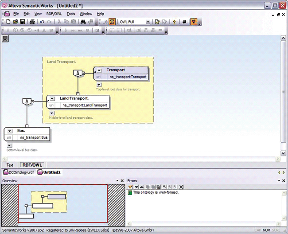Image resolution: width=288 pixels, height=234 pixels.
Task: Click the ns_transport:Bus URI field
Action: click(34, 137)
